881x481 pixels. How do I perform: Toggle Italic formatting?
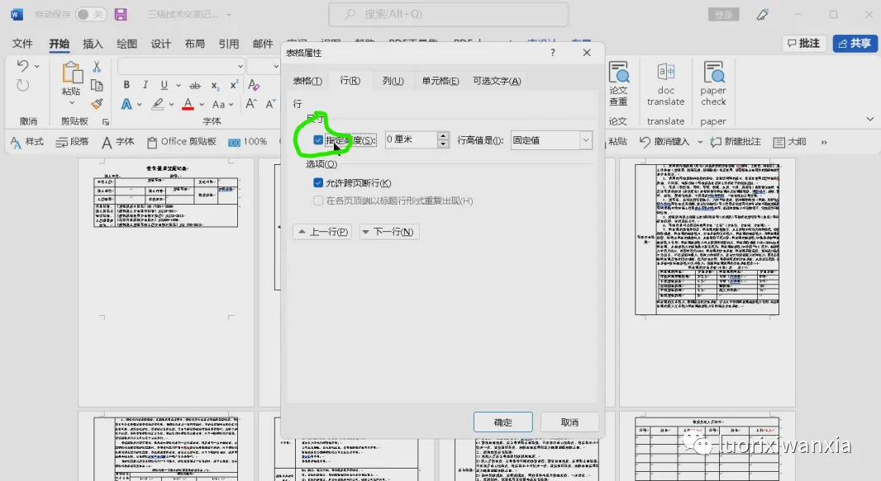coord(145,85)
